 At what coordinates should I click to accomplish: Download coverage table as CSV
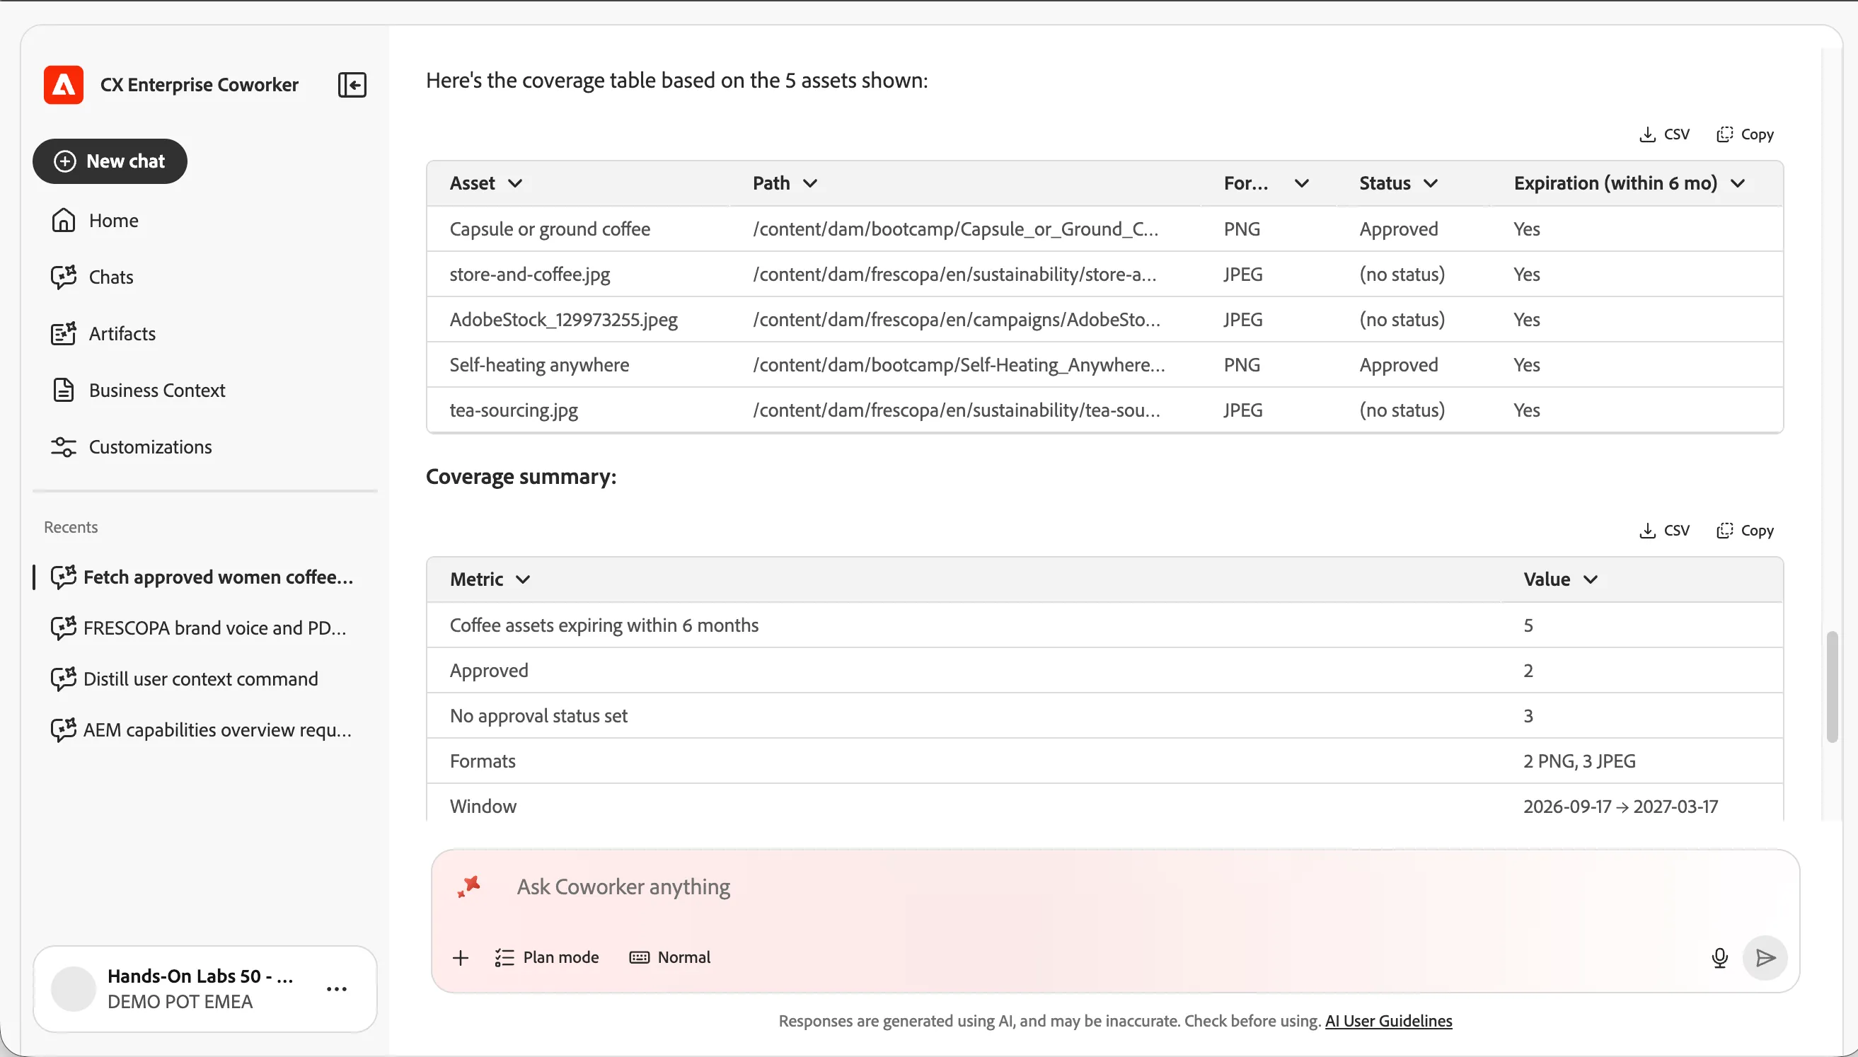click(1664, 134)
